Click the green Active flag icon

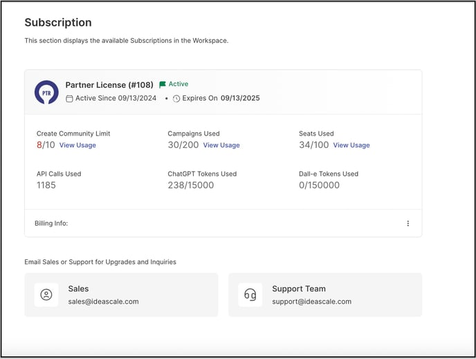(163, 84)
